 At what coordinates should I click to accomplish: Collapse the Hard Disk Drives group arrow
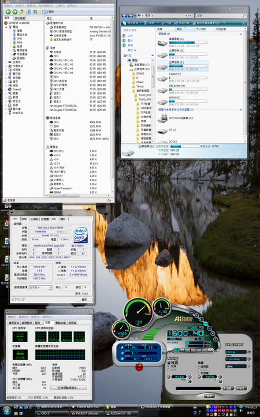[x=240, y=34]
